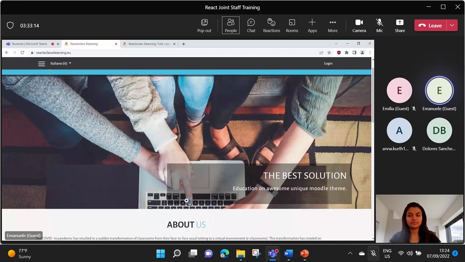Close the Tutti i corsi tab

[174, 44]
